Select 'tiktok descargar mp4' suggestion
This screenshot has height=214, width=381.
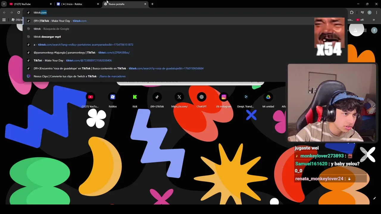(x=185, y=37)
